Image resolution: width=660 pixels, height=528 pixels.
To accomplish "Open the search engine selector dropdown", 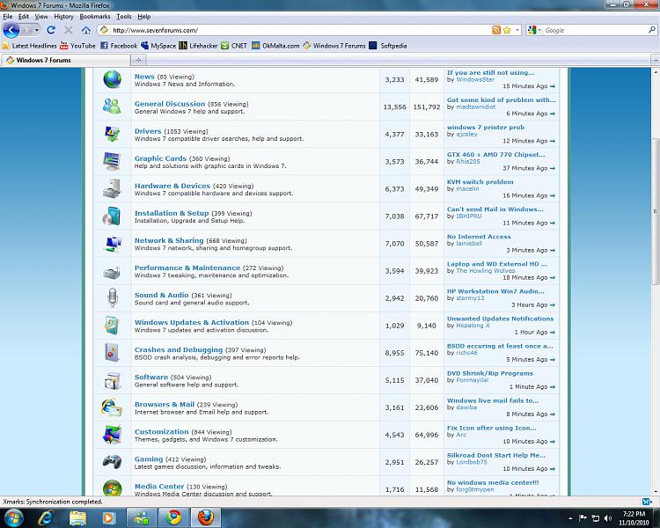I will [539, 30].
